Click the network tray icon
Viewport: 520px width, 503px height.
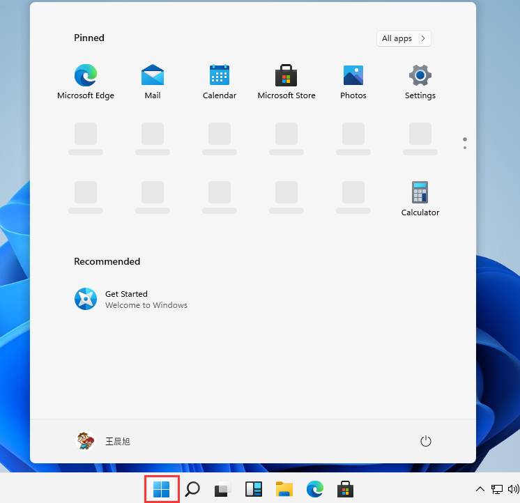[x=497, y=489]
